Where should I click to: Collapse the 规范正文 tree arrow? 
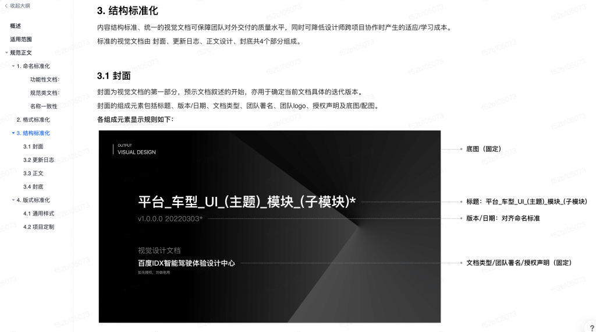(6, 52)
